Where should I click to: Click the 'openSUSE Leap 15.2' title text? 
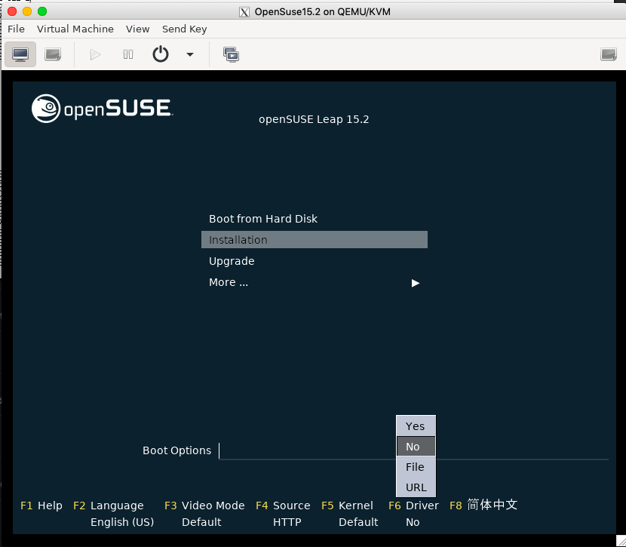coord(314,119)
